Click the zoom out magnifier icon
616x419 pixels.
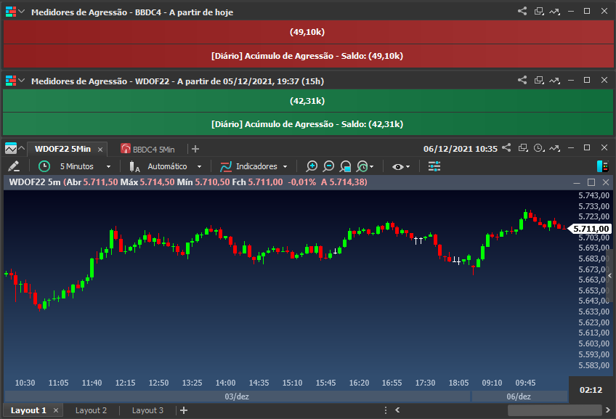click(x=328, y=166)
